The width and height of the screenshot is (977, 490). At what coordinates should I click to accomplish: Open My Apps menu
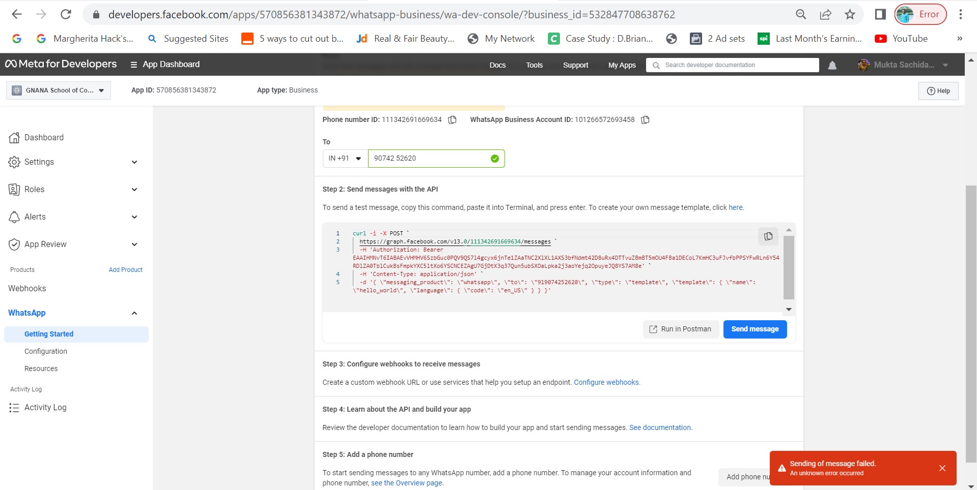click(x=622, y=65)
